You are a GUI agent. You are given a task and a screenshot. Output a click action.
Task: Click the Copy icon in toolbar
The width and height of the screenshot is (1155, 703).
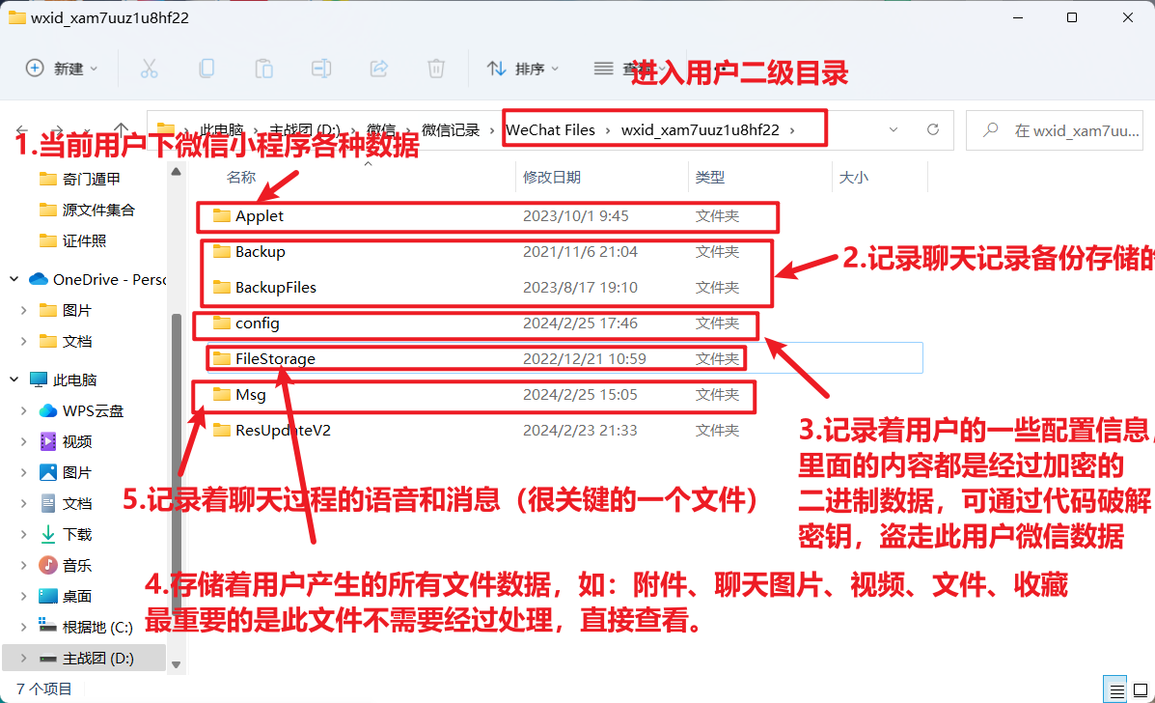(206, 69)
